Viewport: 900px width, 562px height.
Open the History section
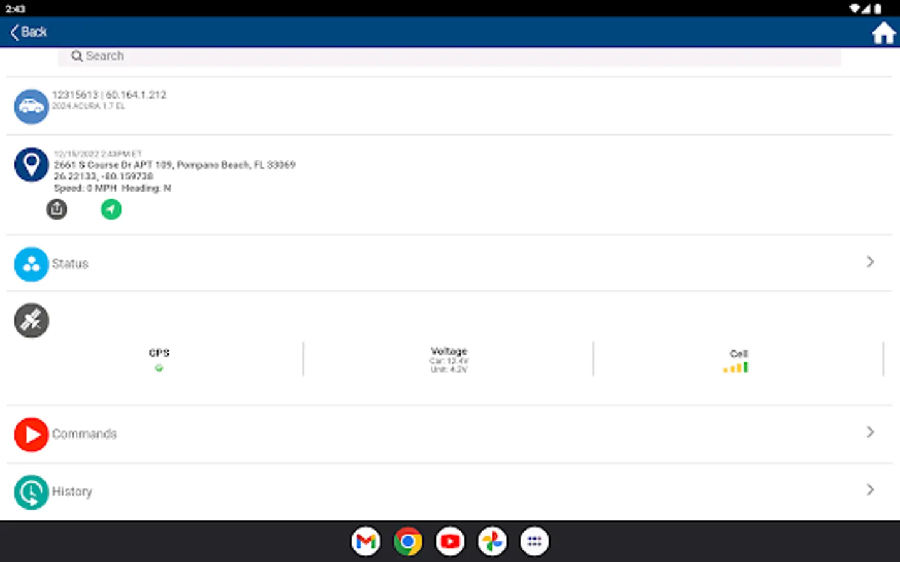pyautogui.click(x=449, y=491)
